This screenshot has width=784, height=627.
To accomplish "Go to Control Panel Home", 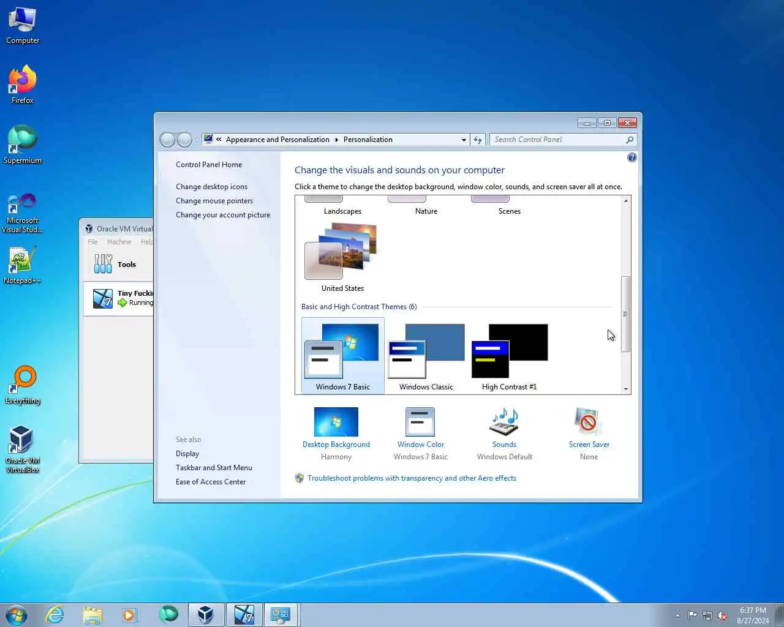I will [x=209, y=165].
